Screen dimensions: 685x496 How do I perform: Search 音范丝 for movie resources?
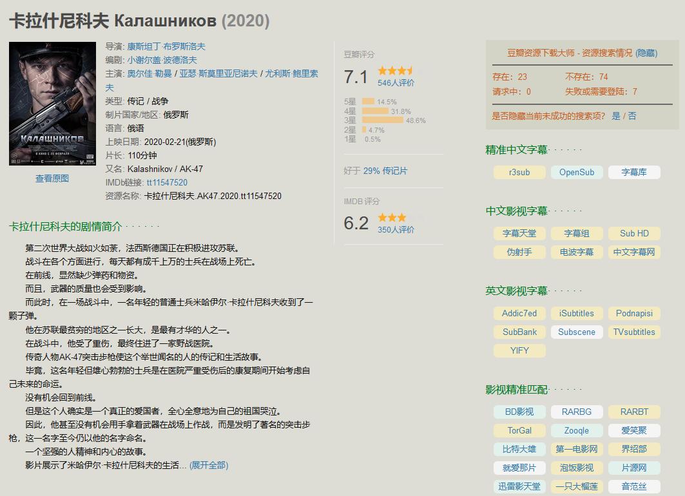(633, 486)
